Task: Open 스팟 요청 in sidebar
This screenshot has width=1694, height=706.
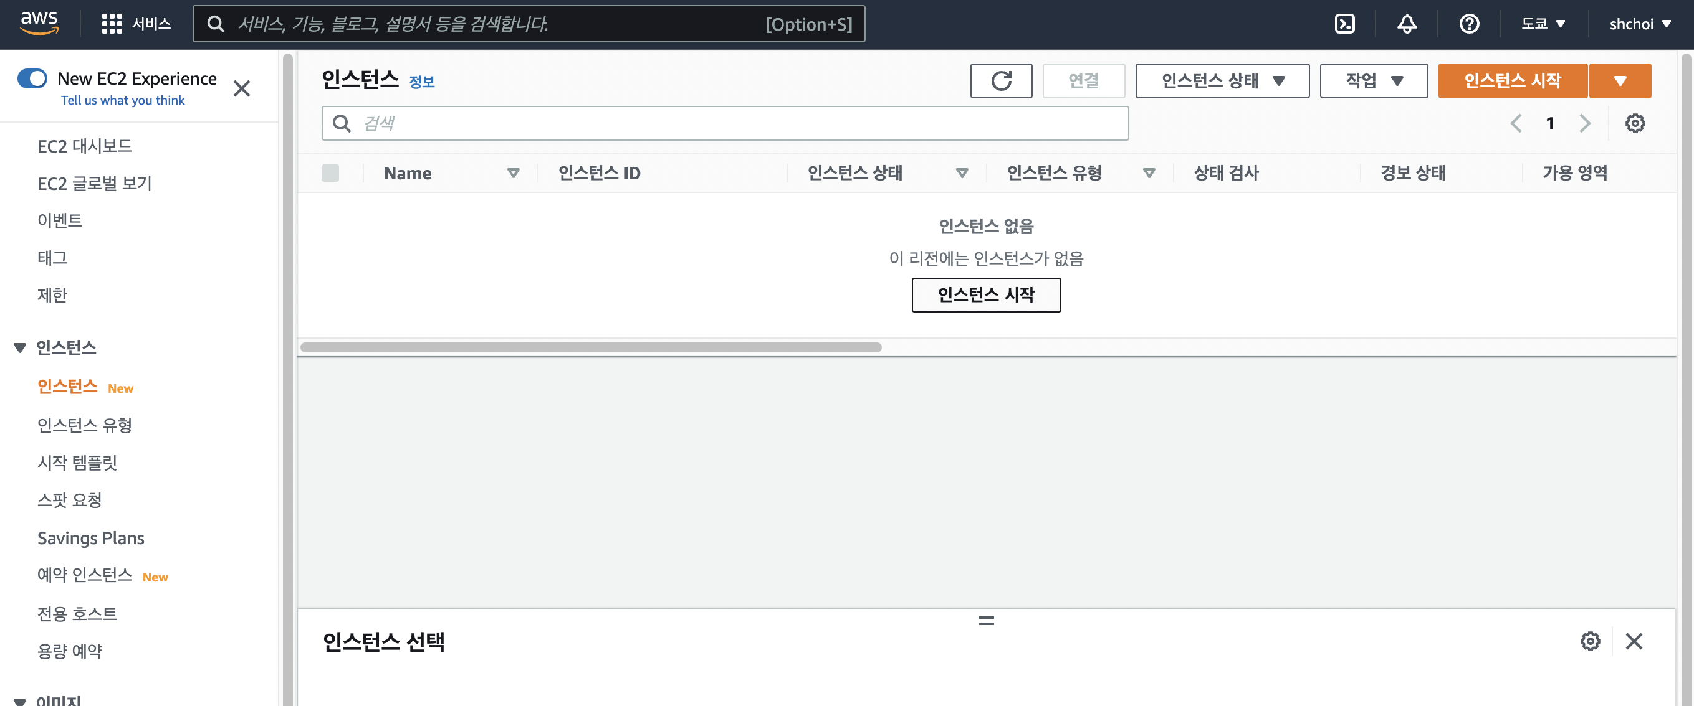Action: [70, 500]
